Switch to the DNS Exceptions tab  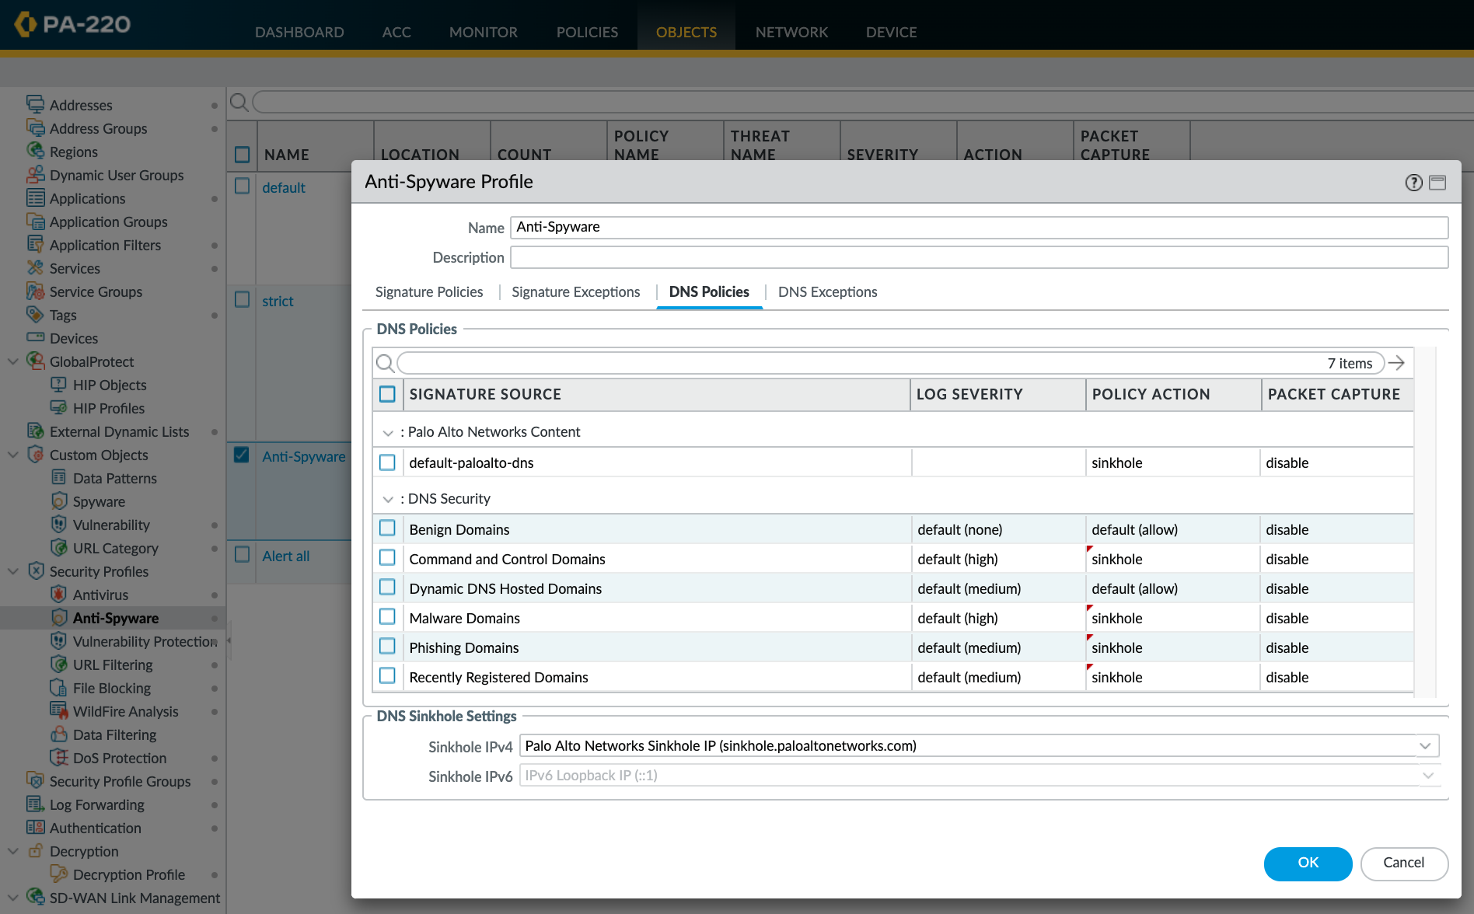(827, 291)
